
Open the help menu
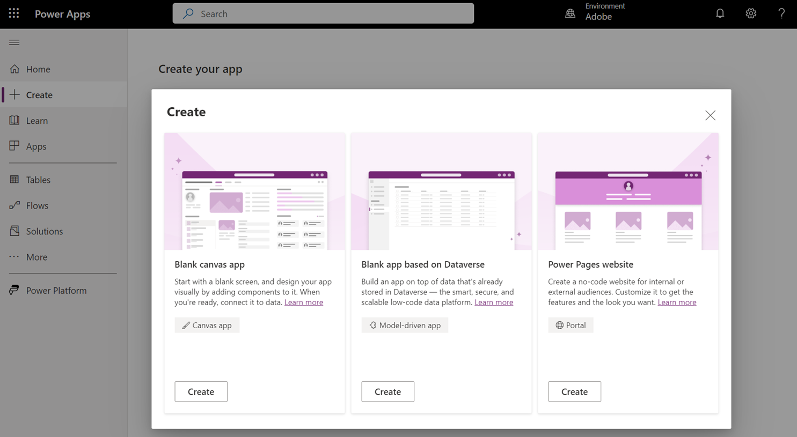(781, 13)
